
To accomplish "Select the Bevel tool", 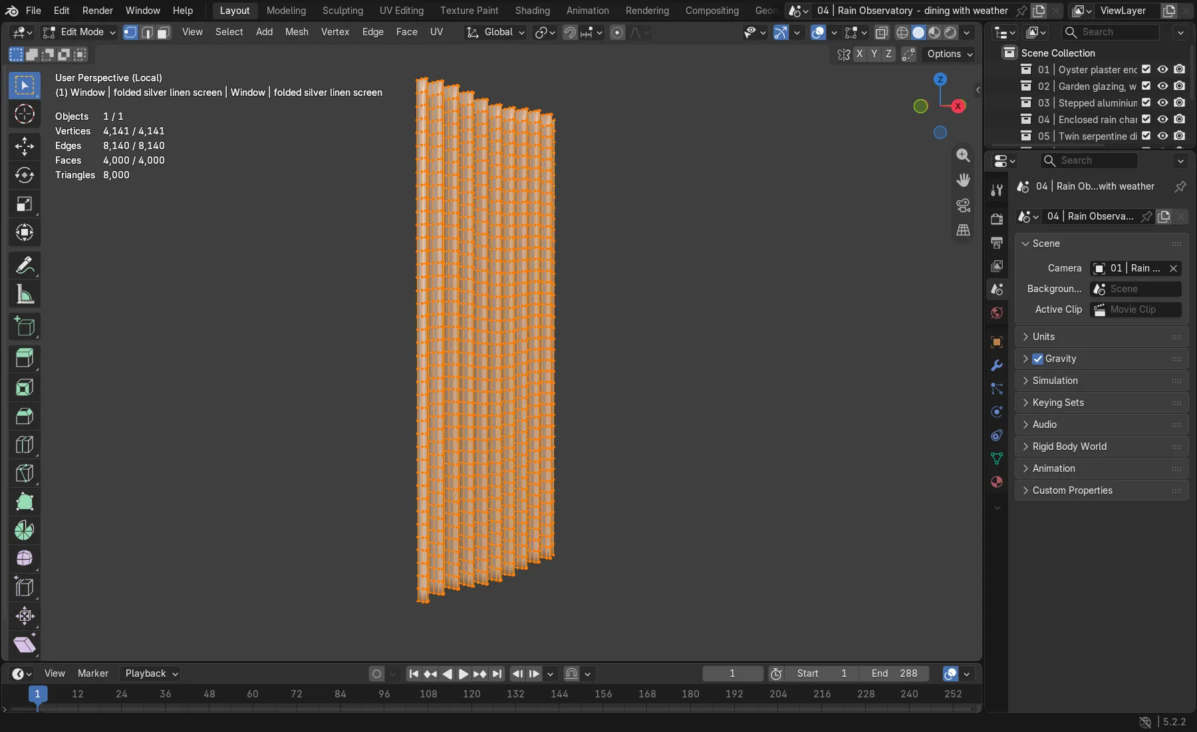I will [25, 416].
